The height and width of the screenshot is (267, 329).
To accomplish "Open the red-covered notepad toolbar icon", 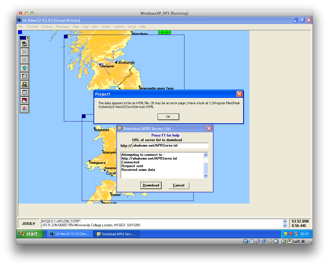I will point(25,100).
